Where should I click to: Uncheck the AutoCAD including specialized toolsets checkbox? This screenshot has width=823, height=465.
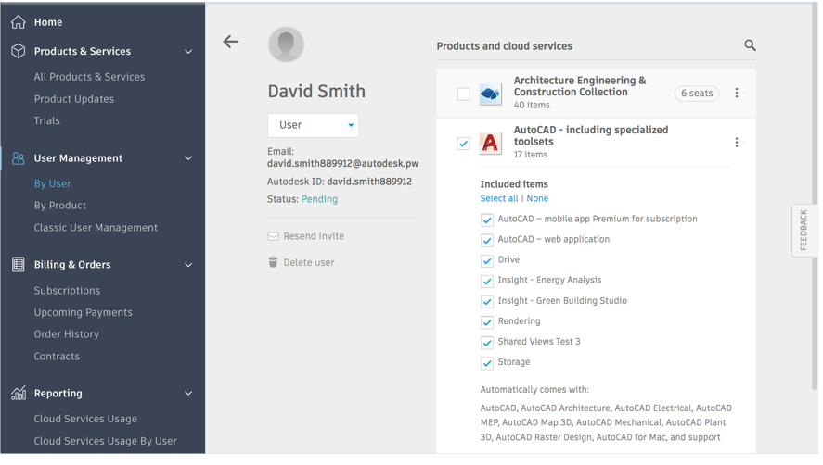point(464,144)
